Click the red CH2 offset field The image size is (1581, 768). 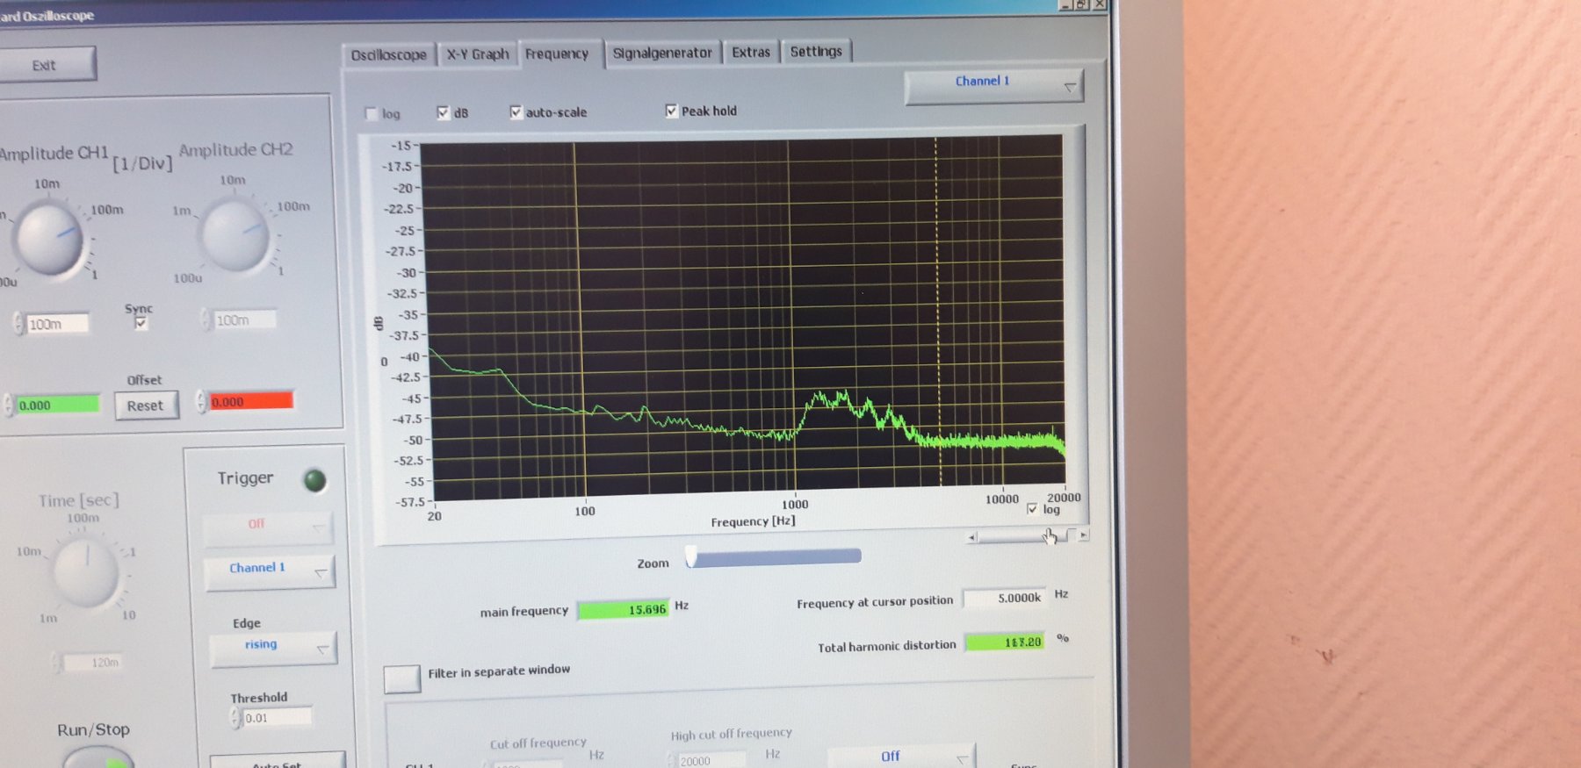(x=250, y=401)
